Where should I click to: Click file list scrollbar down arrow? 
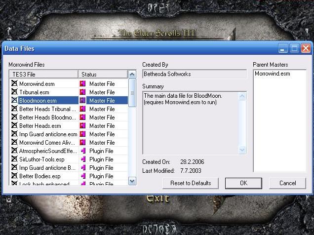pyautogui.click(x=132, y=181)
